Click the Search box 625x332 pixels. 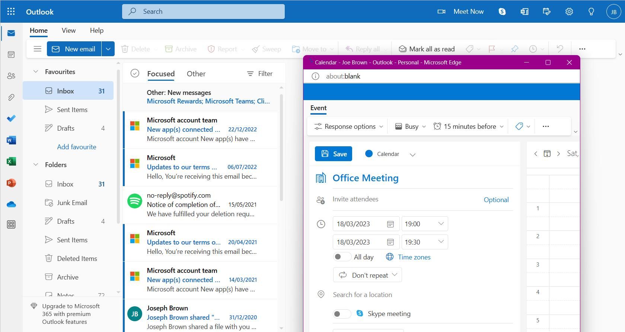tap(203, 12)
